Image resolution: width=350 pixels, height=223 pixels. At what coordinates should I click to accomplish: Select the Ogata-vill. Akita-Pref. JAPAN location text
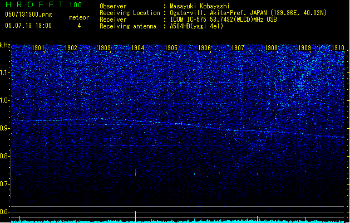[x=248, y=13]
